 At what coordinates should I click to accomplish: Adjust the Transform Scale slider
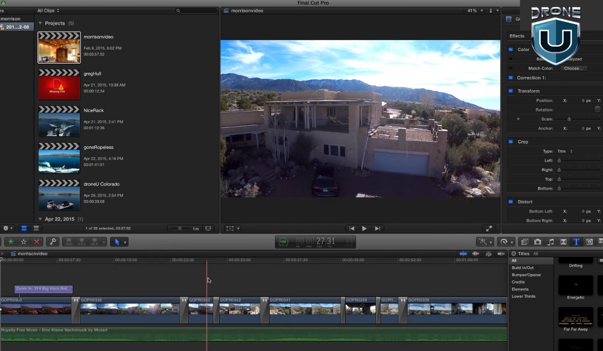point(569,119)
